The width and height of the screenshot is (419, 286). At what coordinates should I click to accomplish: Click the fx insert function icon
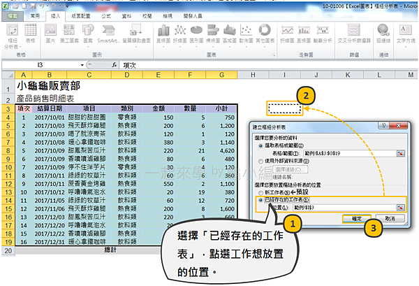(114, 65)
